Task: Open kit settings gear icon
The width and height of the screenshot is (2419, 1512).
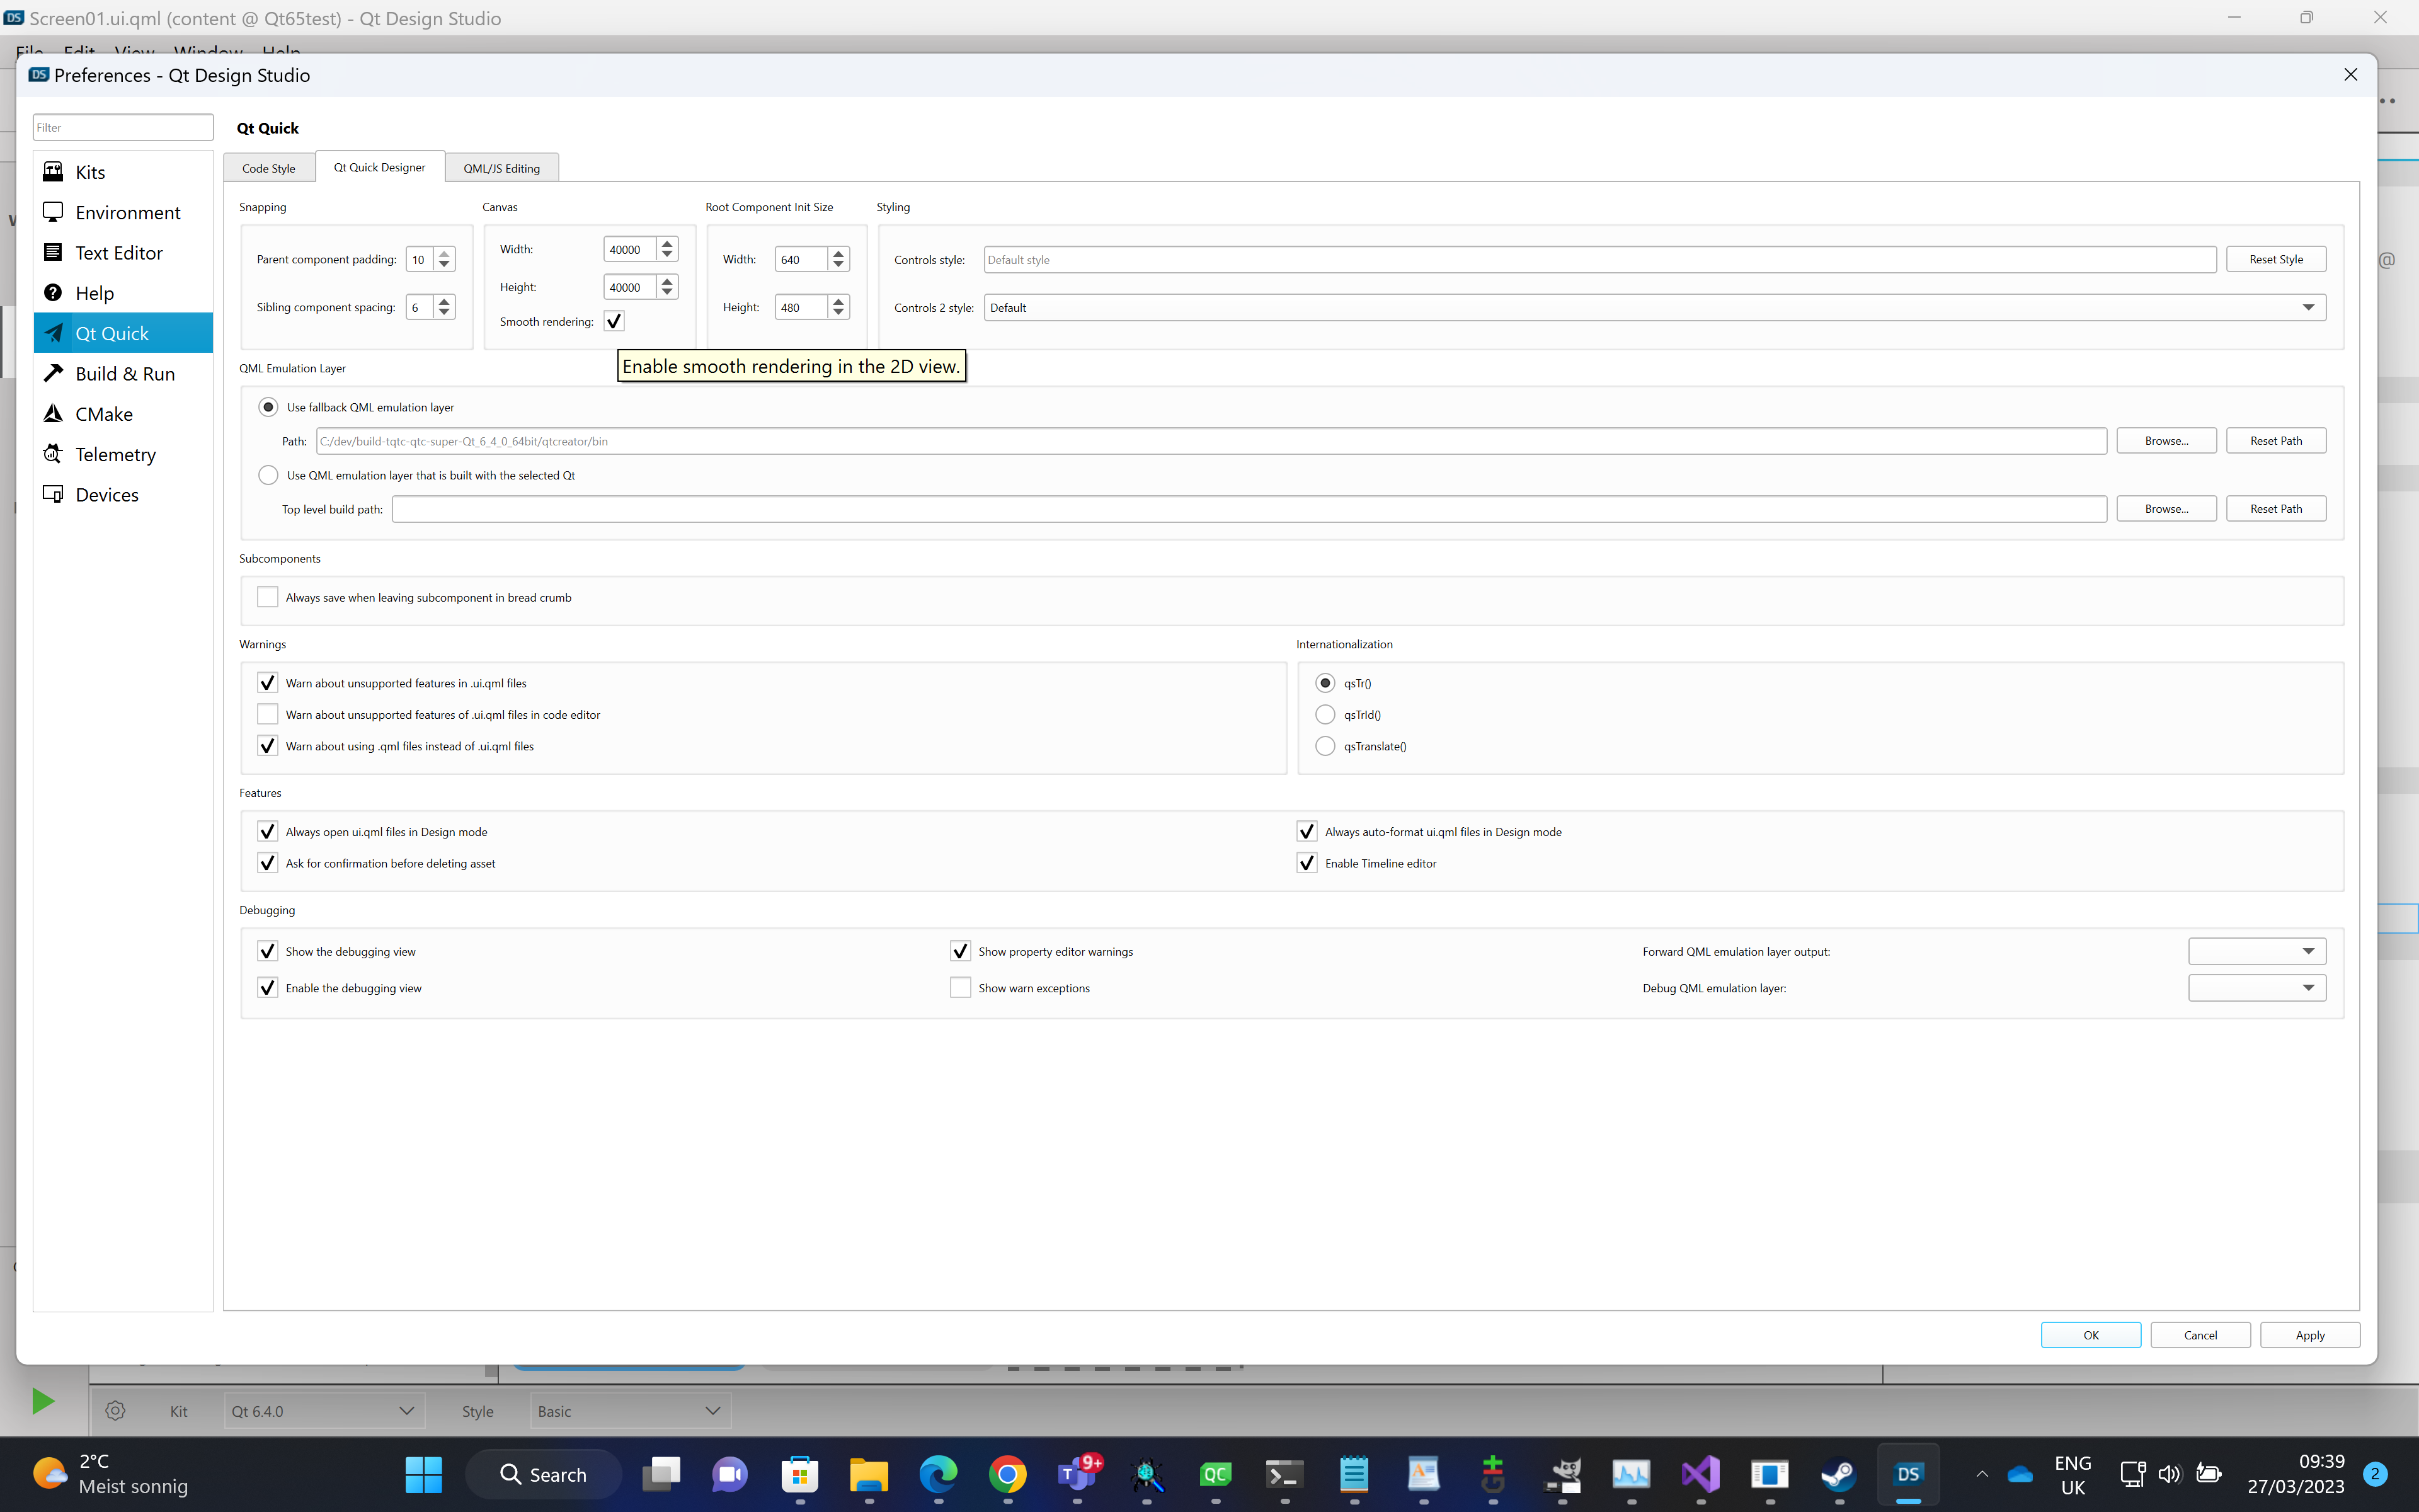Action: click(x=115, y=1411)
